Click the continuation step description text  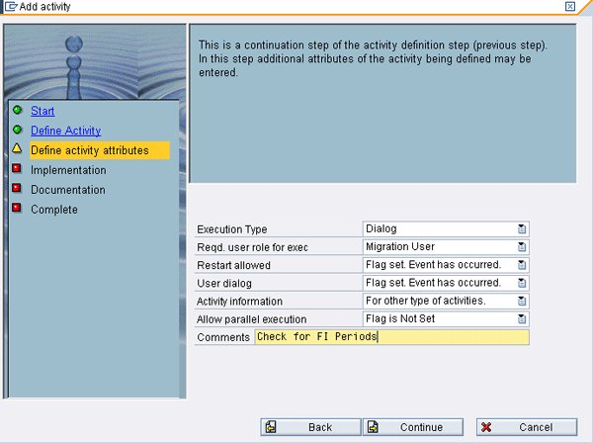[373, 58]
